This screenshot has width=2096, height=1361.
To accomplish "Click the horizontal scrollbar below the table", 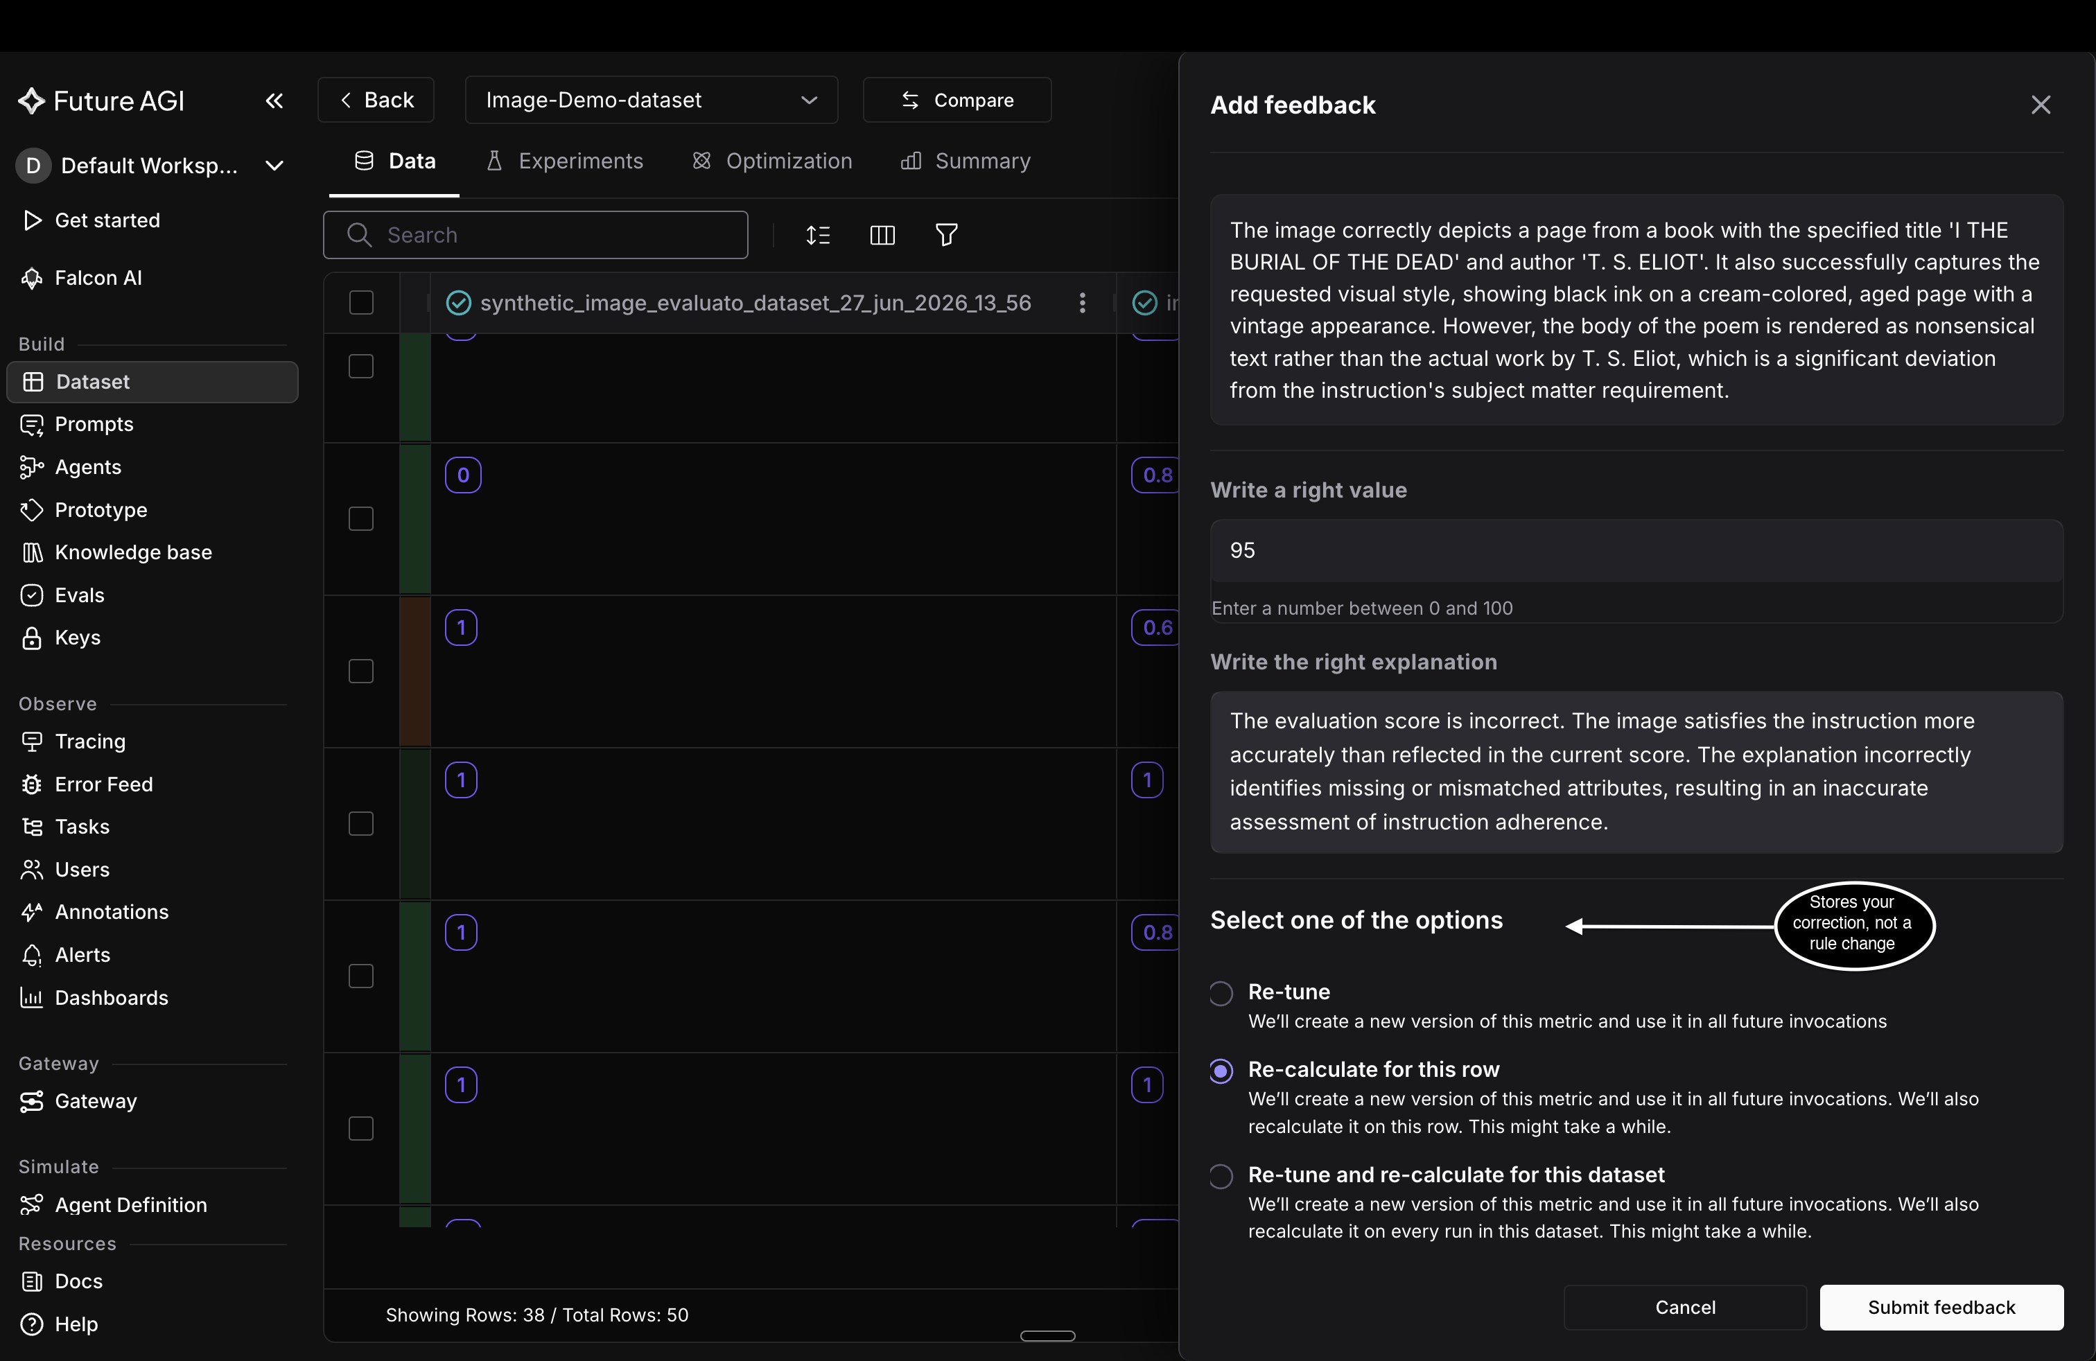I will click(x=1047, y=1335).
